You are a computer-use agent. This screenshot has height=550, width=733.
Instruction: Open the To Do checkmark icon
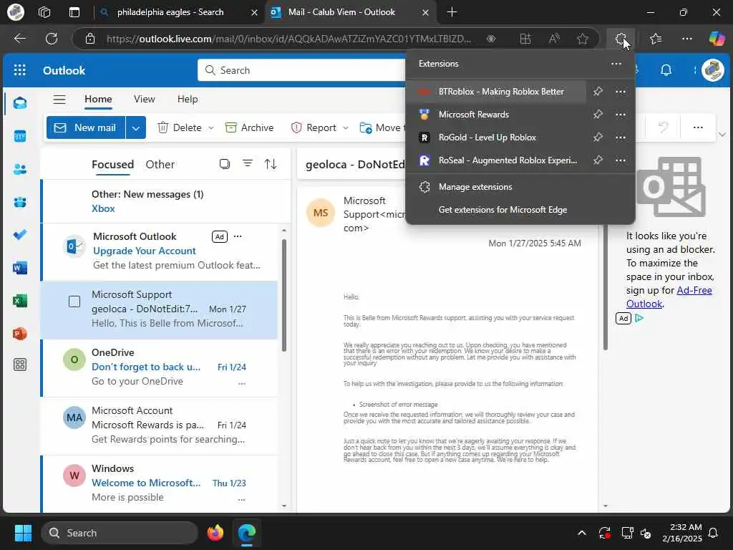point(19,235)
